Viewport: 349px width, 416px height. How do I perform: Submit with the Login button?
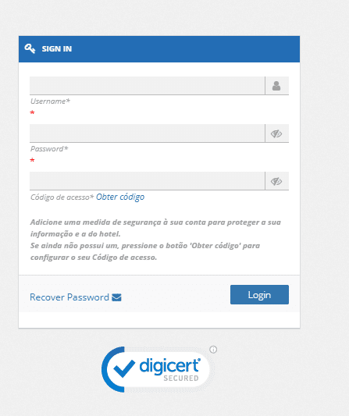tap(259, 295)
